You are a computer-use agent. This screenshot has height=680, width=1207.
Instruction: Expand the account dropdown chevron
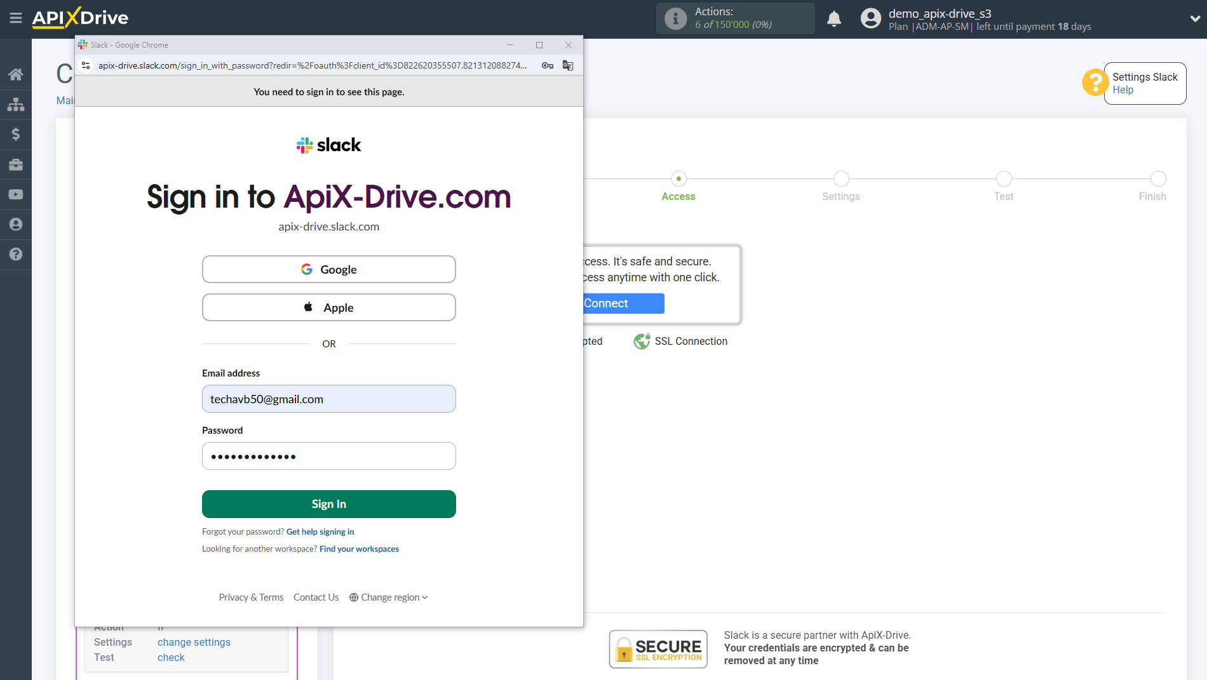click(x=1194, y=18)
